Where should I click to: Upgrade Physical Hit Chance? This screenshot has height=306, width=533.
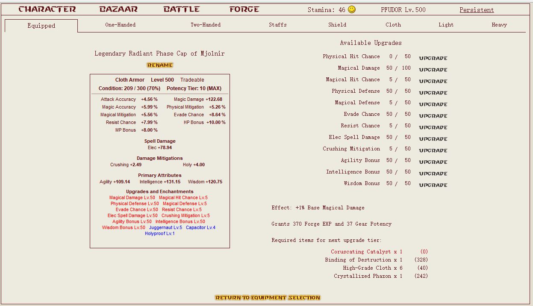tap(433, 58)
